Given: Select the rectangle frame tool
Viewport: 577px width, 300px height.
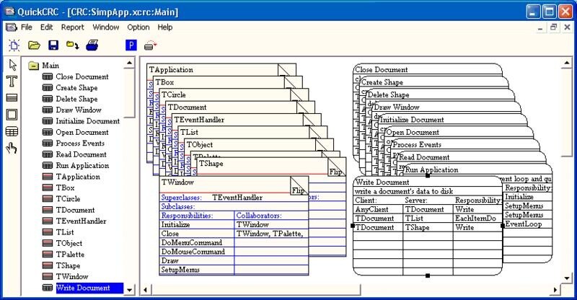Looking at the screenshot, I should tap(12, 115).
